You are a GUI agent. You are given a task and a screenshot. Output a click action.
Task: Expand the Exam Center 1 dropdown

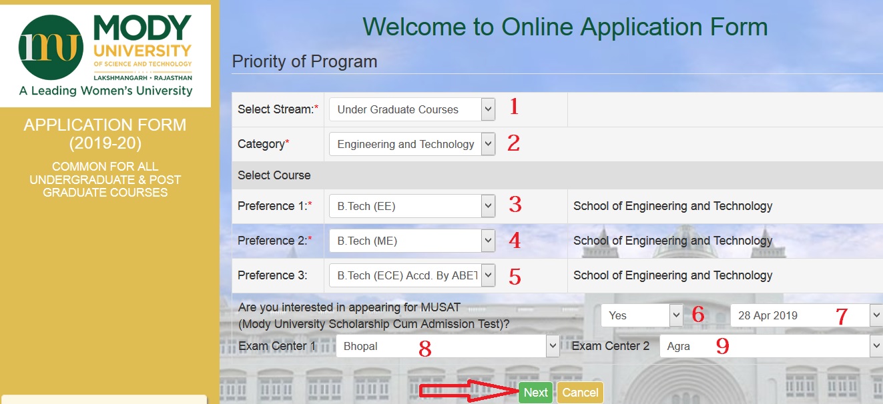click(x=447, y=346)
